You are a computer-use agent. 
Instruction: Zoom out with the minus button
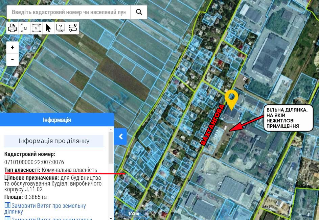click(x=13, y=60)
